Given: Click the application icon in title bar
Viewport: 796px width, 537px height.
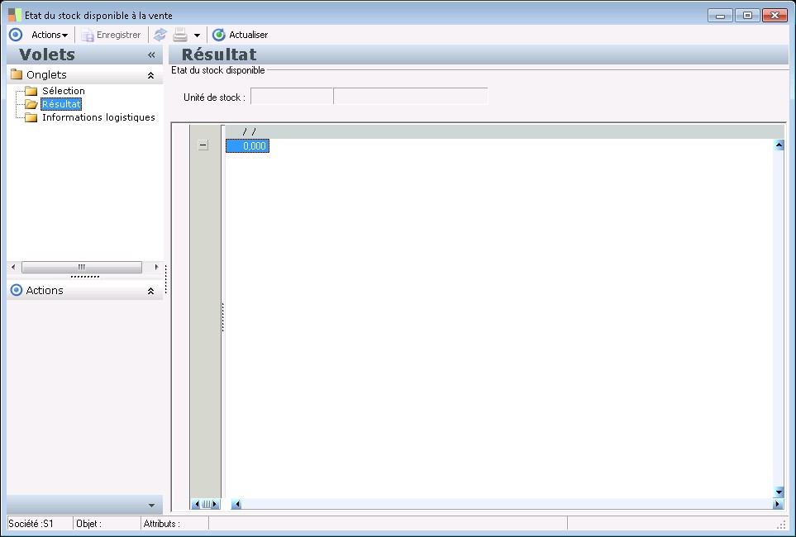Looking at the screenshot, I should click(x=15, y=15).
